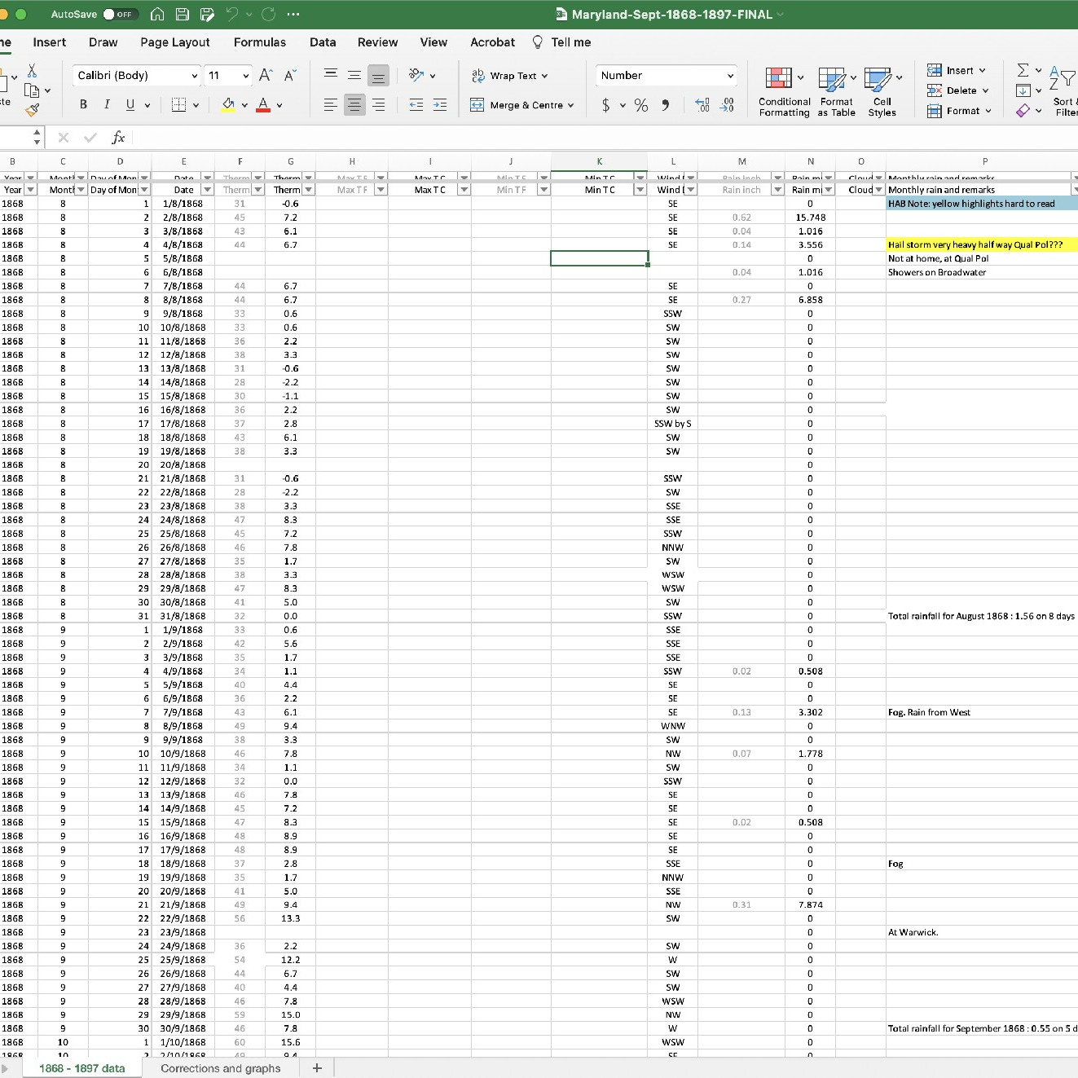The image size is (1078, 1078).
Task: Increase the font size
Action: tap(266, 75)
